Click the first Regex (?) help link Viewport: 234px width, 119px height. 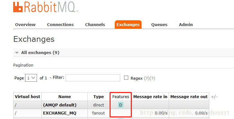147,78
